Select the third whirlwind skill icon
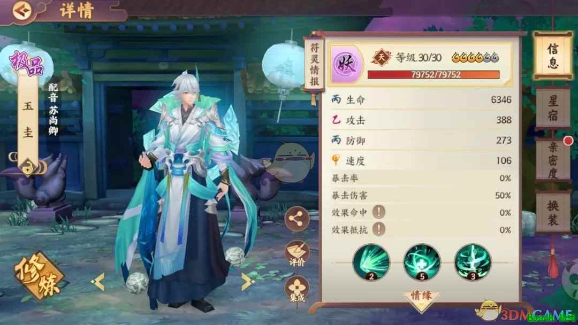Image resolution: width=578 pixels, height=325 pixels. [x=473, y=262]
